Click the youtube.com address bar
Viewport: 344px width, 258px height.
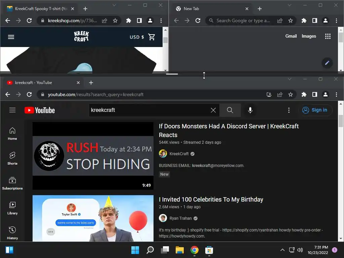[152, 94]
